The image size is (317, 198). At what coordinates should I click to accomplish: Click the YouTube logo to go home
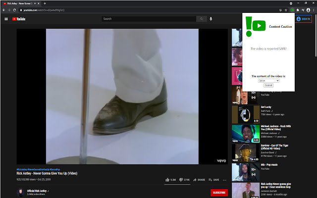[19, 19]
